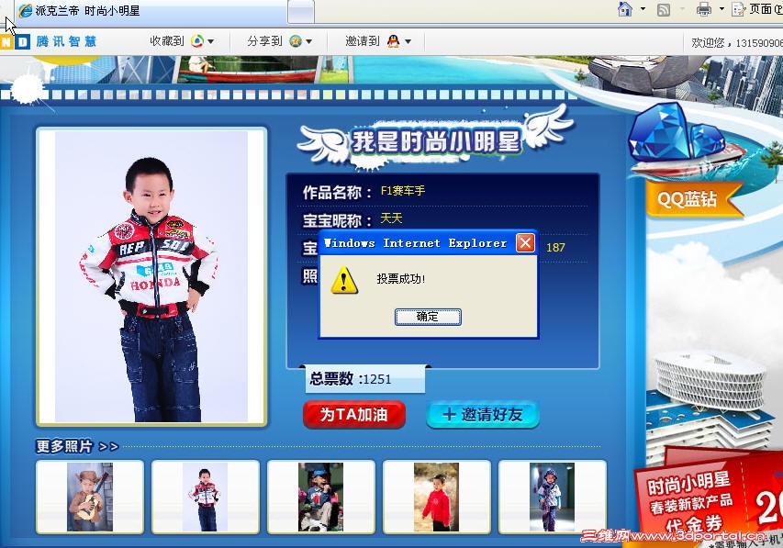Click the QQ蓝钻 banner
This screenshot has height=548, width=783.
694,199
